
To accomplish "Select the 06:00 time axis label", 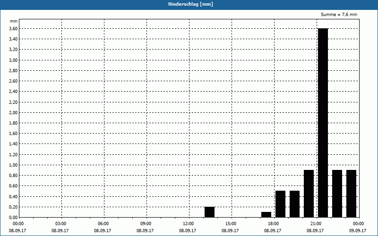I will click(x=103, y=224).
